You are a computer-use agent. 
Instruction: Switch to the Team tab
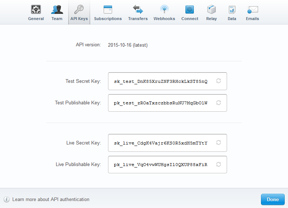tap(57, 13)
